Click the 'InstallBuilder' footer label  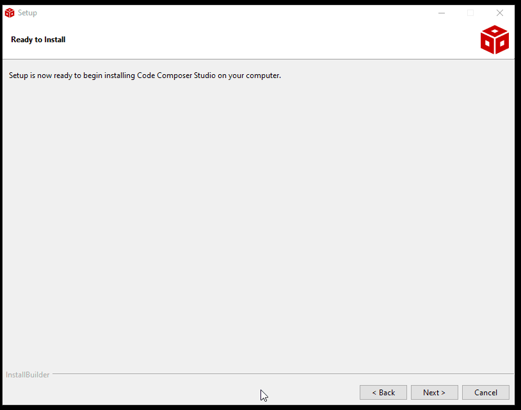point(28,375)
